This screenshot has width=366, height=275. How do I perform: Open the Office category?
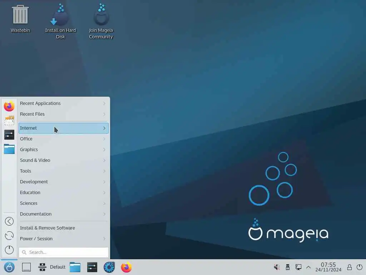click(x=64, y=139)
